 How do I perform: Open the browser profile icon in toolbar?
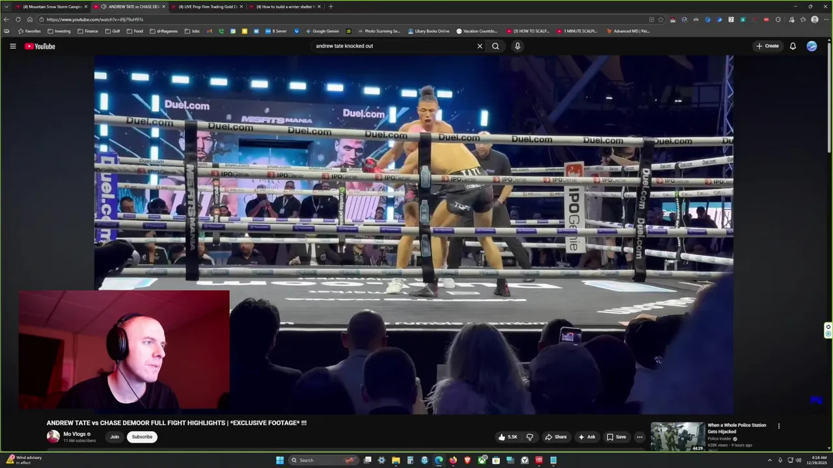click(x=815, y=19)
